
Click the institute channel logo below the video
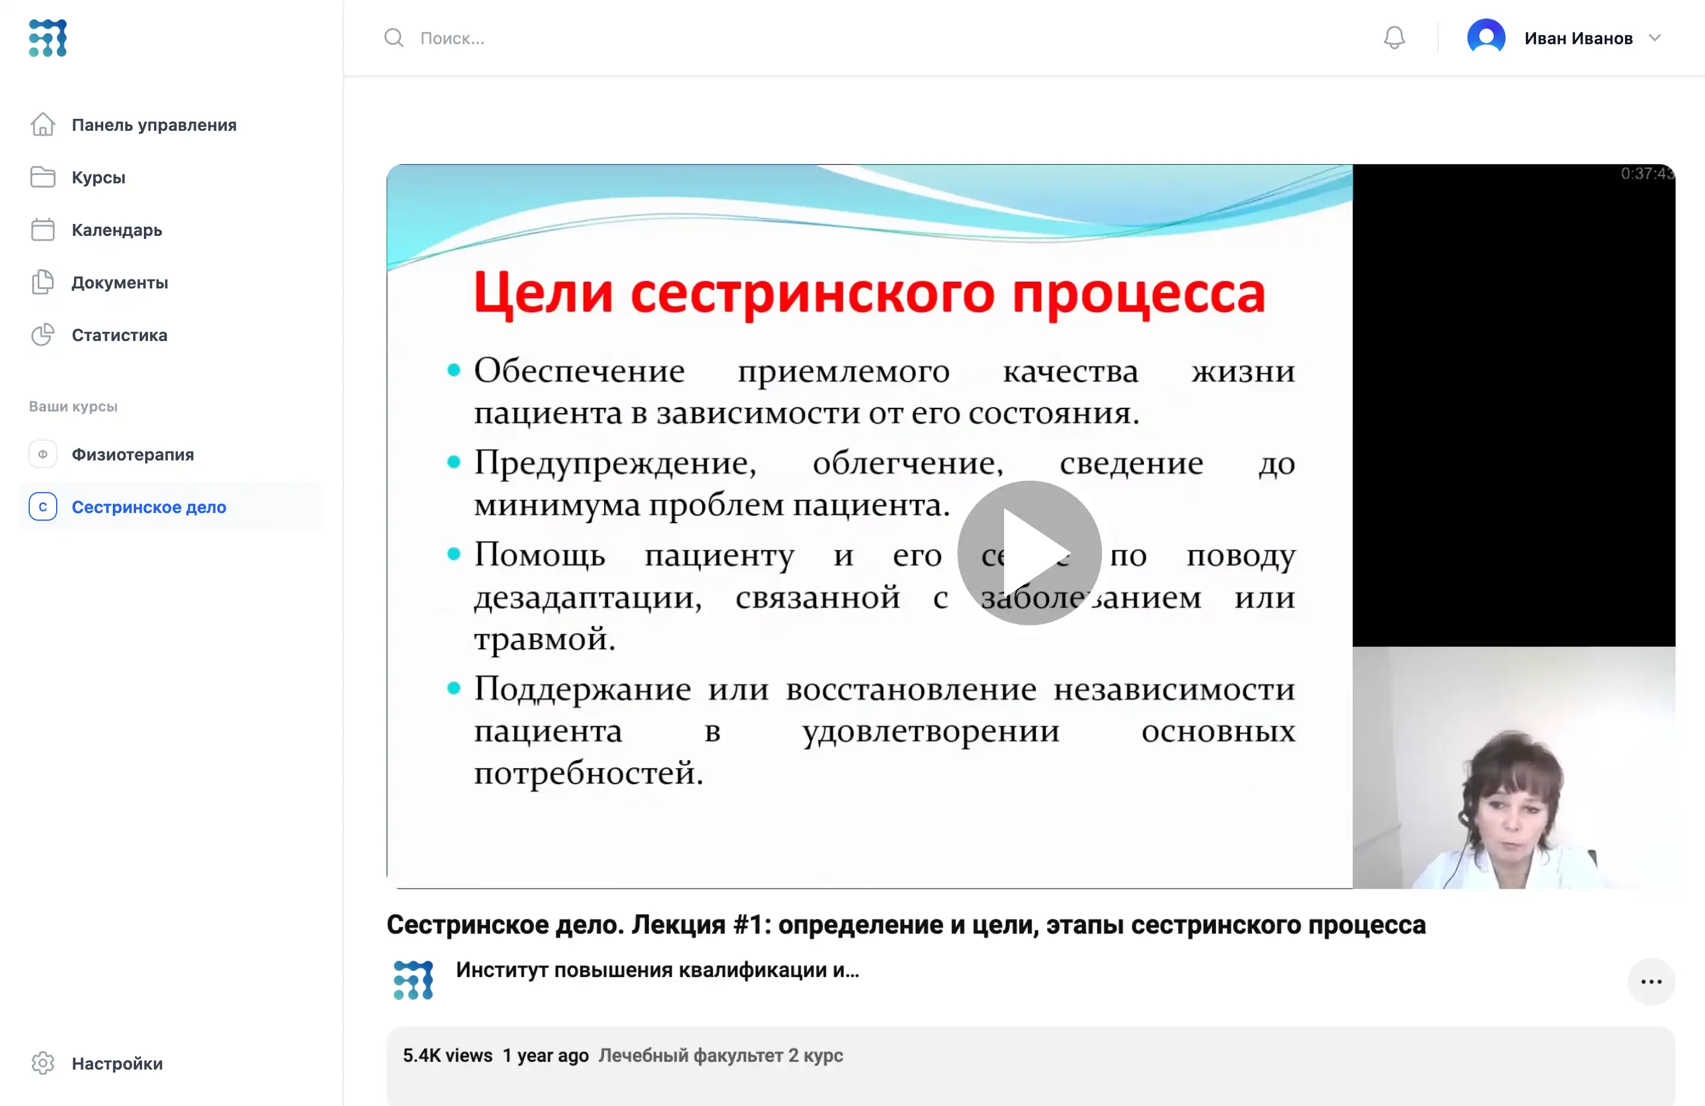coord(413,980)
